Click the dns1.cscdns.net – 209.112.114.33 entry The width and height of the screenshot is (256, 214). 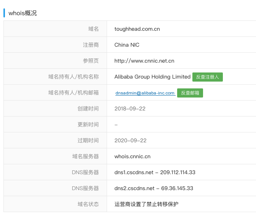(x=155, y=172)
